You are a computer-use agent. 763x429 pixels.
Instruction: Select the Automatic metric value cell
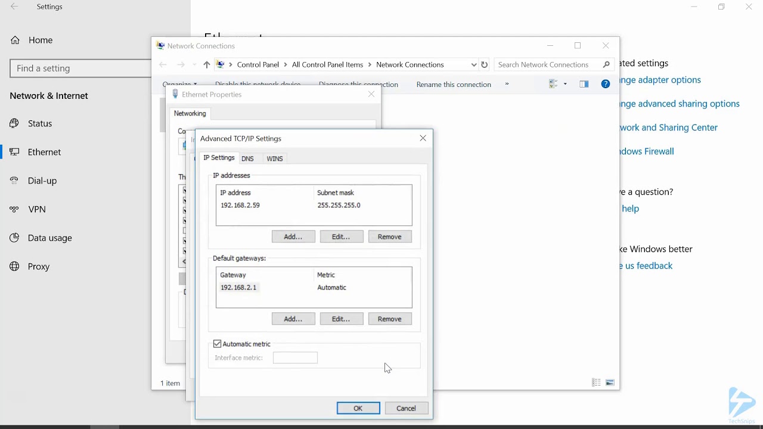tap(331, 287)
